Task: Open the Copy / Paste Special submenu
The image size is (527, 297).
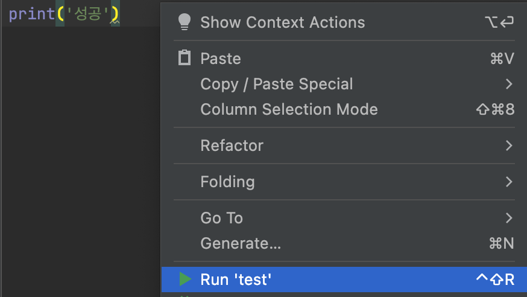Action: tap(277, 84)
